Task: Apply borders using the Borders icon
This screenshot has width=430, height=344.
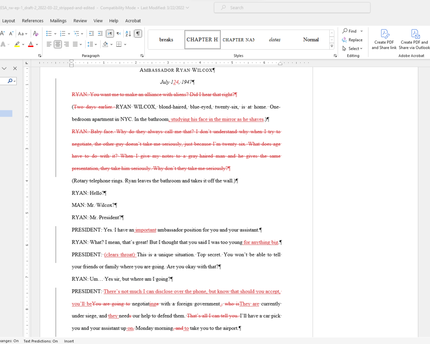Action: click(x=119, y=44)
